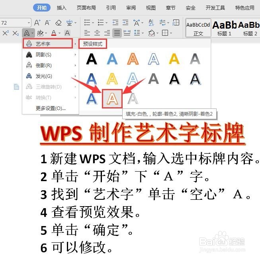Open the 开发工具 tab
260x259 pixels.
[x=215, y=8]
